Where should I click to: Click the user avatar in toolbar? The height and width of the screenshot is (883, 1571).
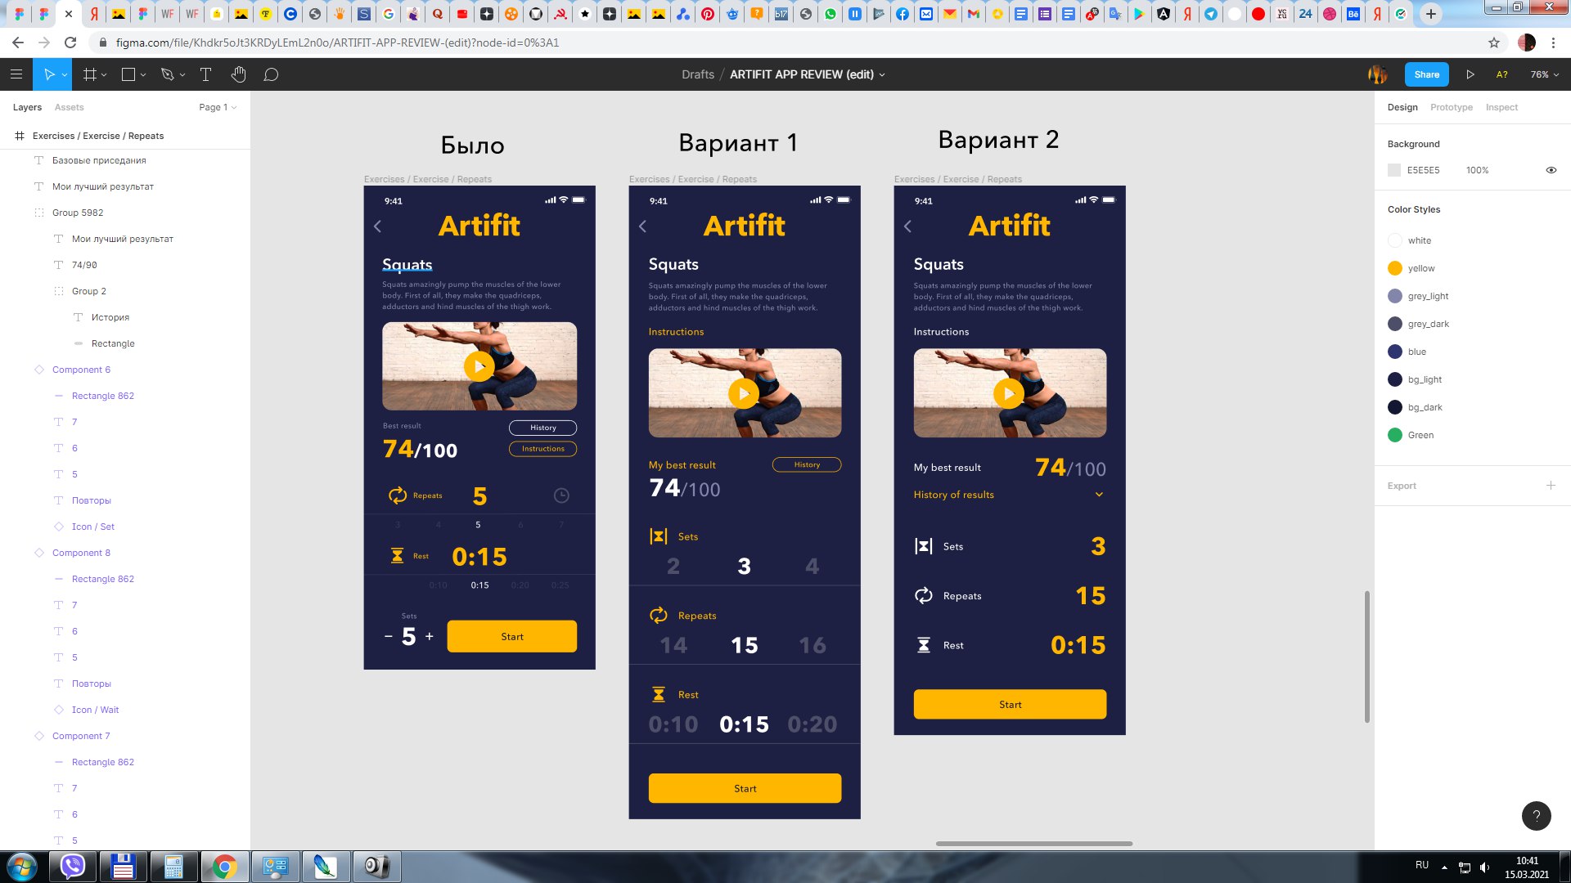(1378, 74)
